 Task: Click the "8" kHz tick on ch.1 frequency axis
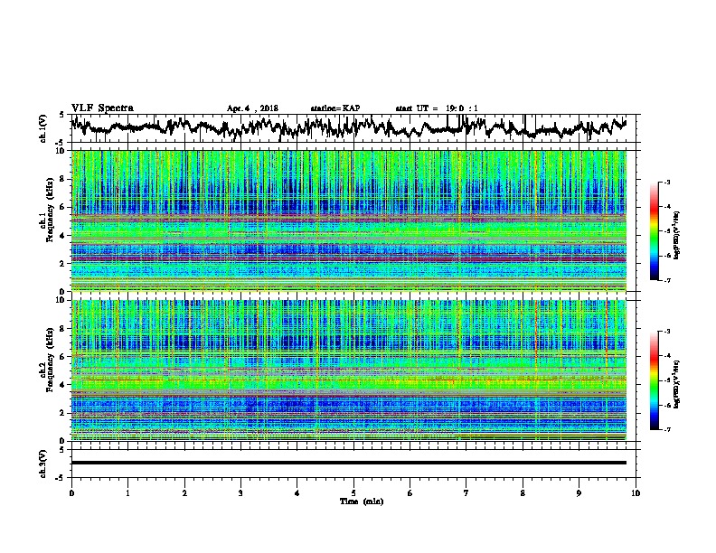(63, 179)
